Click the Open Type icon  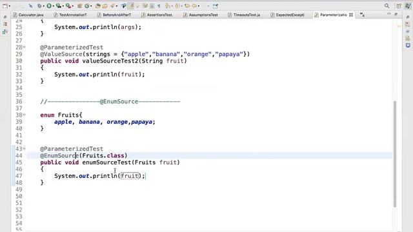(x=98, y=6)
